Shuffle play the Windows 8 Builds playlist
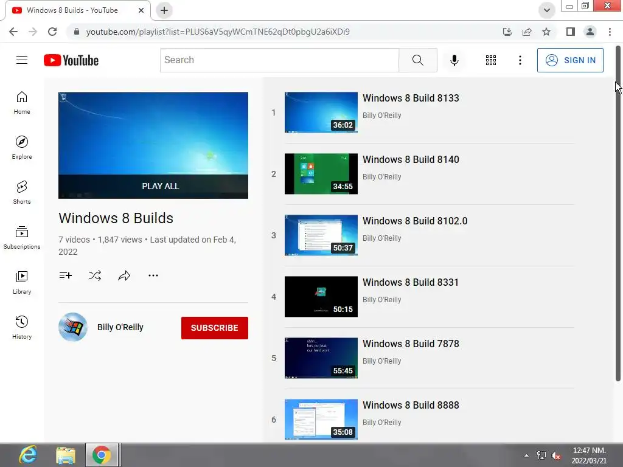Screen dimensions: 623x467 click(94, 275)
